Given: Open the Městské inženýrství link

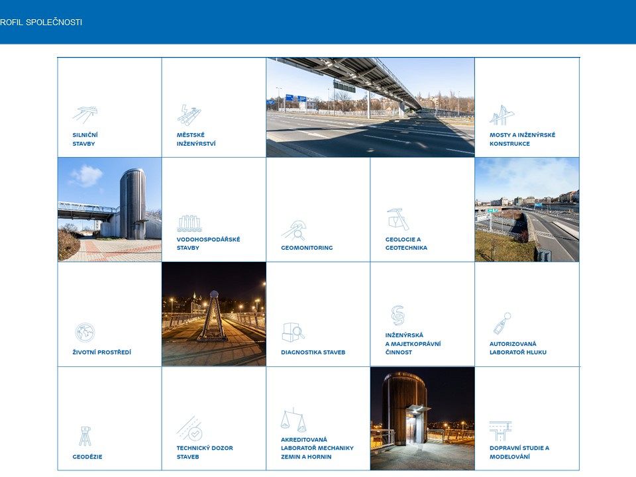Looking at the screenshot, I should tap(196, 139).
